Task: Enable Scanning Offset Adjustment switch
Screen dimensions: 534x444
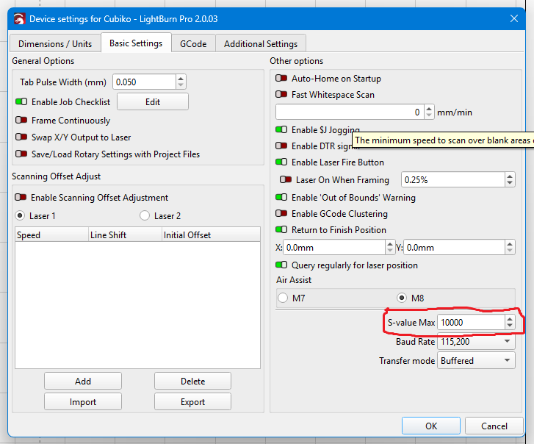Action: 21,197
